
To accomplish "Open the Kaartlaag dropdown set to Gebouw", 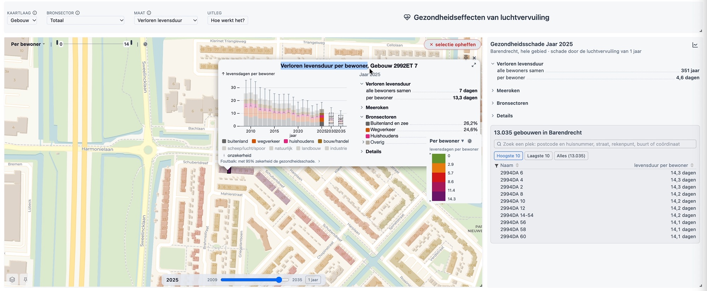I will click(x=22, y=20).
